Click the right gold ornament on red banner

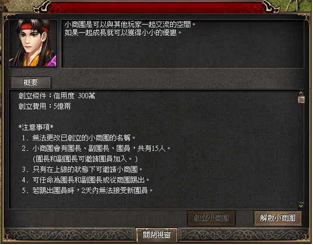(270, 7)
